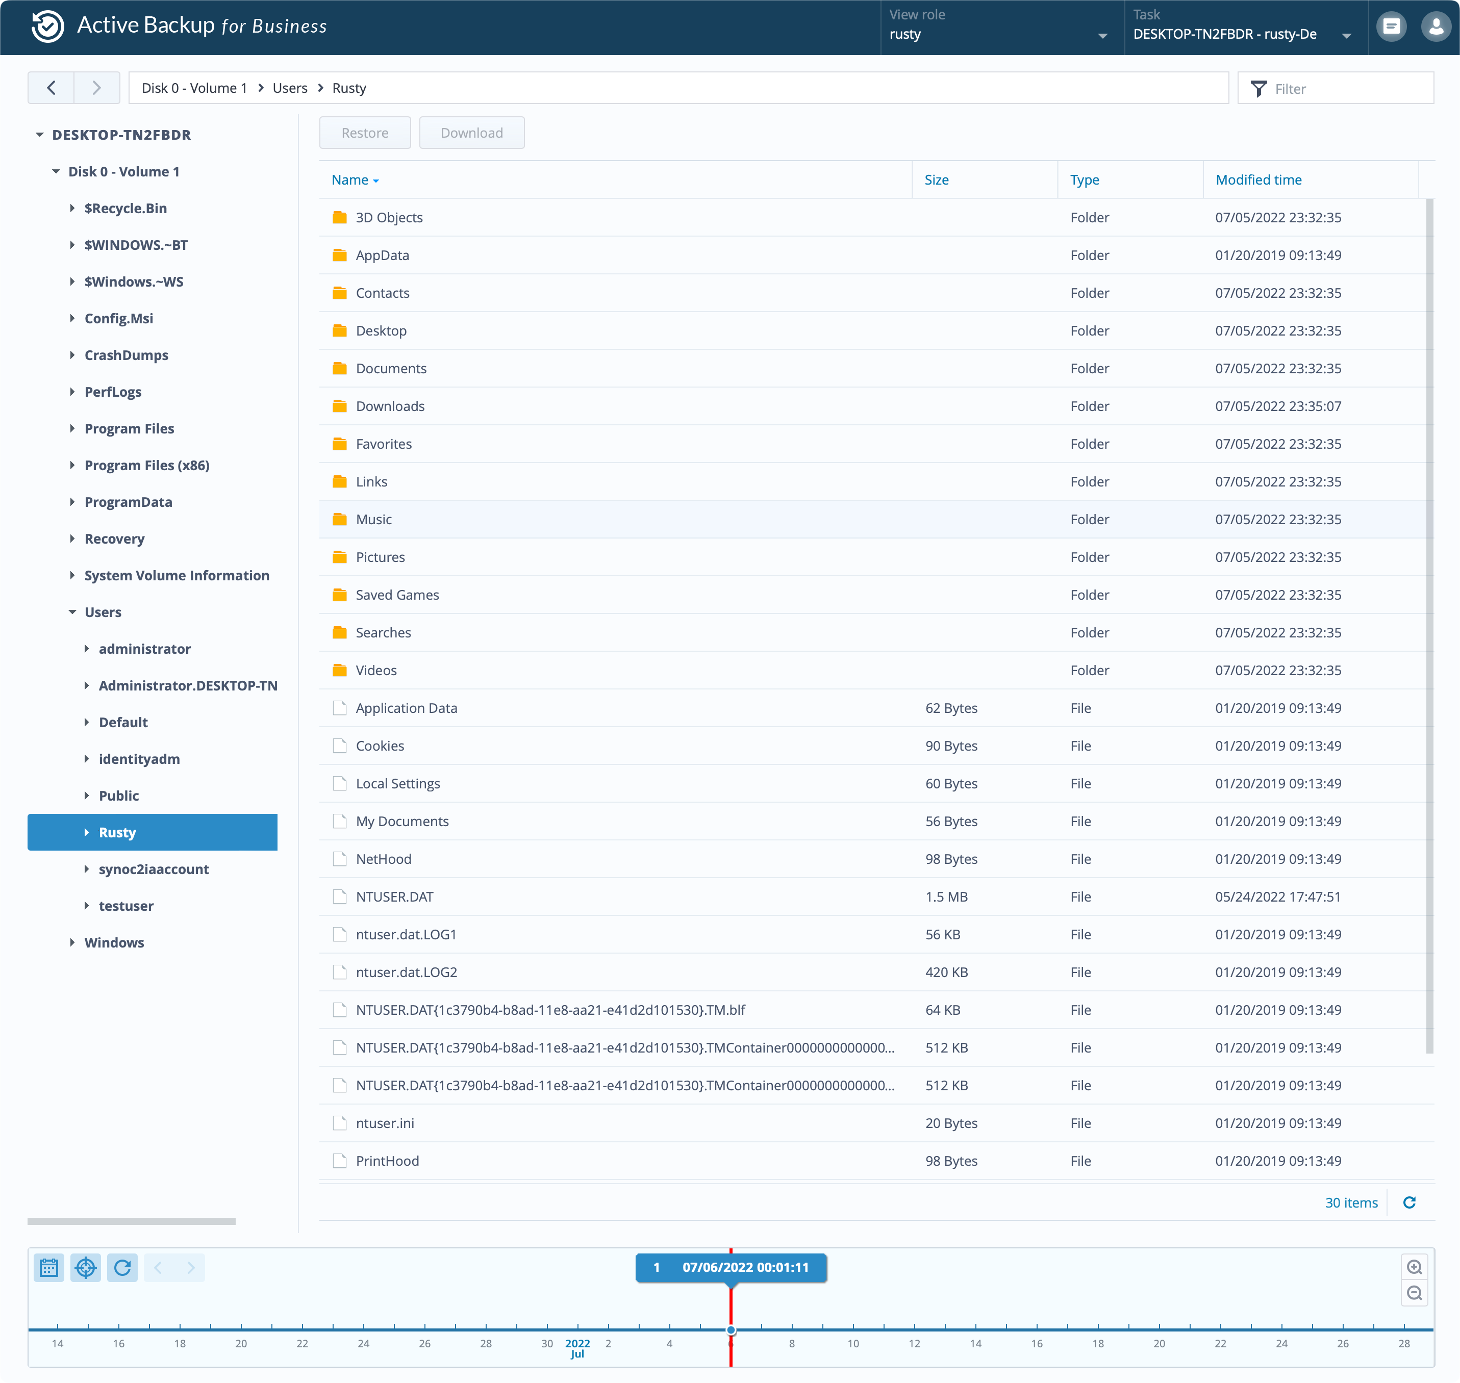The image size is (1460, 1383).
Task: Collapse Disk 0 - Volume 1 node
Action: [56, 172]
